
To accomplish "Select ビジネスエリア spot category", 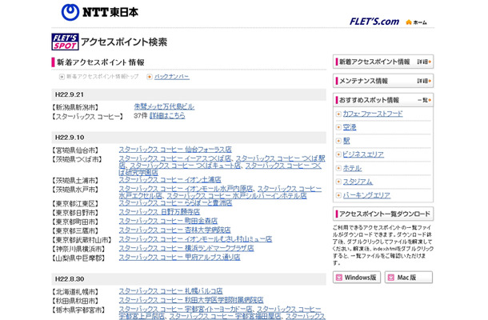I will click(x=363, y=154).
